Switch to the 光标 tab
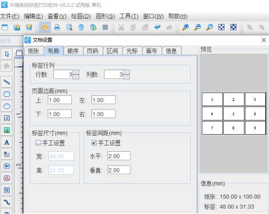This screenshot has width=269, height=214. tap(132, 51)
